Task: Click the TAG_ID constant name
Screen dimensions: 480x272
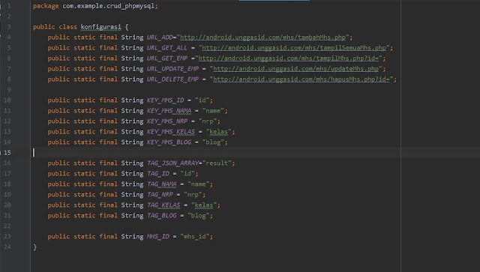Action: pyautogui.click(x=158, y=174)
